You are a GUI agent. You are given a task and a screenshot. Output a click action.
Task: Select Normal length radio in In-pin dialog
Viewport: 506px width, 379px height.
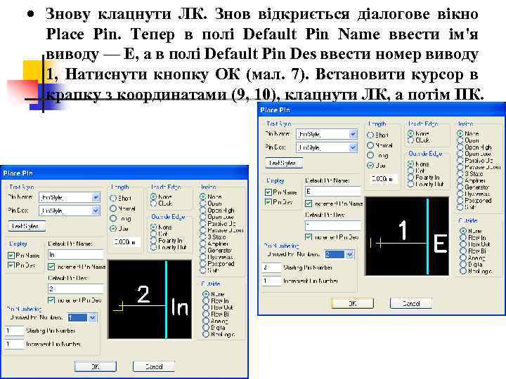coord(113,208)
